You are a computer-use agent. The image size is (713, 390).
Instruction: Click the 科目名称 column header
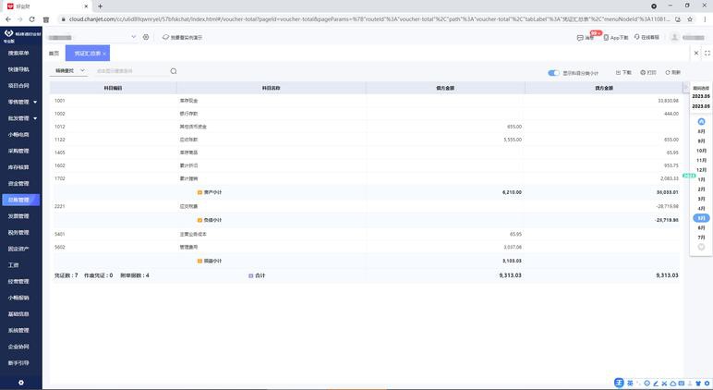point(271,88)
